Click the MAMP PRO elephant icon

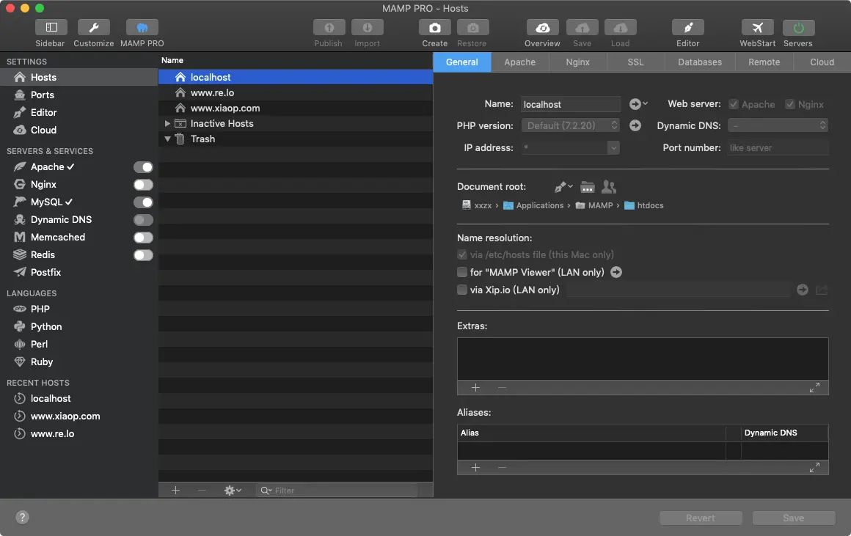pos(142,27)
